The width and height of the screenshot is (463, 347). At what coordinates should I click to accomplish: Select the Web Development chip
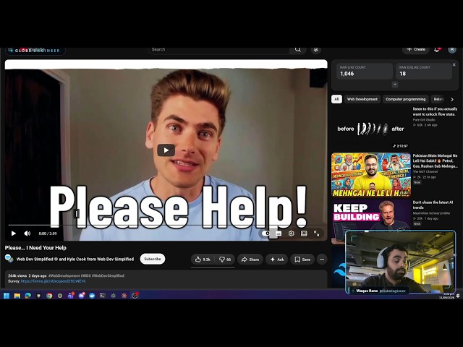(362, 99)
